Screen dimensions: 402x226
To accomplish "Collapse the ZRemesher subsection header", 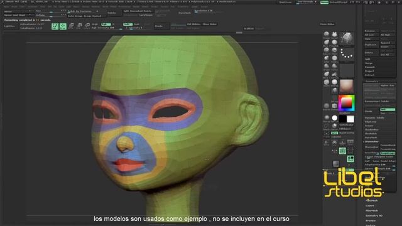I will tap(372, 141).
